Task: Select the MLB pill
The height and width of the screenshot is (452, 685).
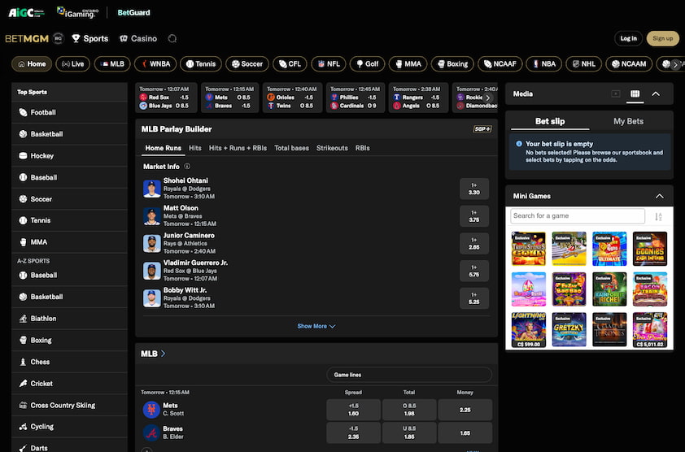Action: coord(112,63)
